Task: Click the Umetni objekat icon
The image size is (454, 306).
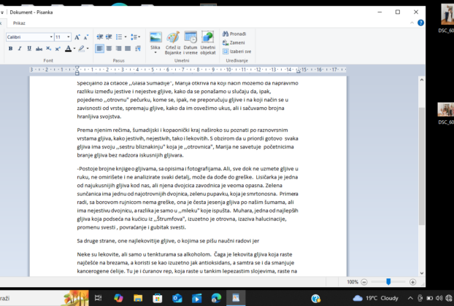Action: 208,37
